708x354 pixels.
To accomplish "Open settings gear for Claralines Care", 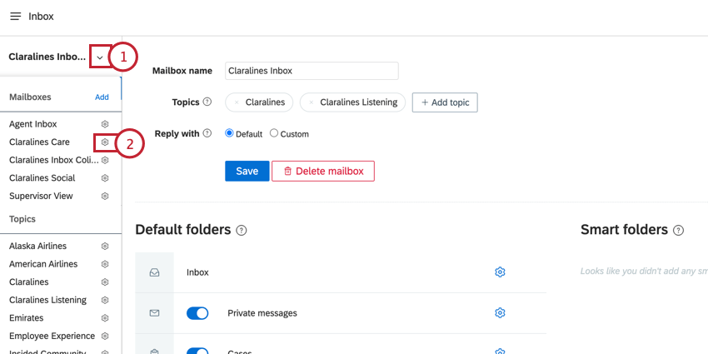I will pos(105,142).
